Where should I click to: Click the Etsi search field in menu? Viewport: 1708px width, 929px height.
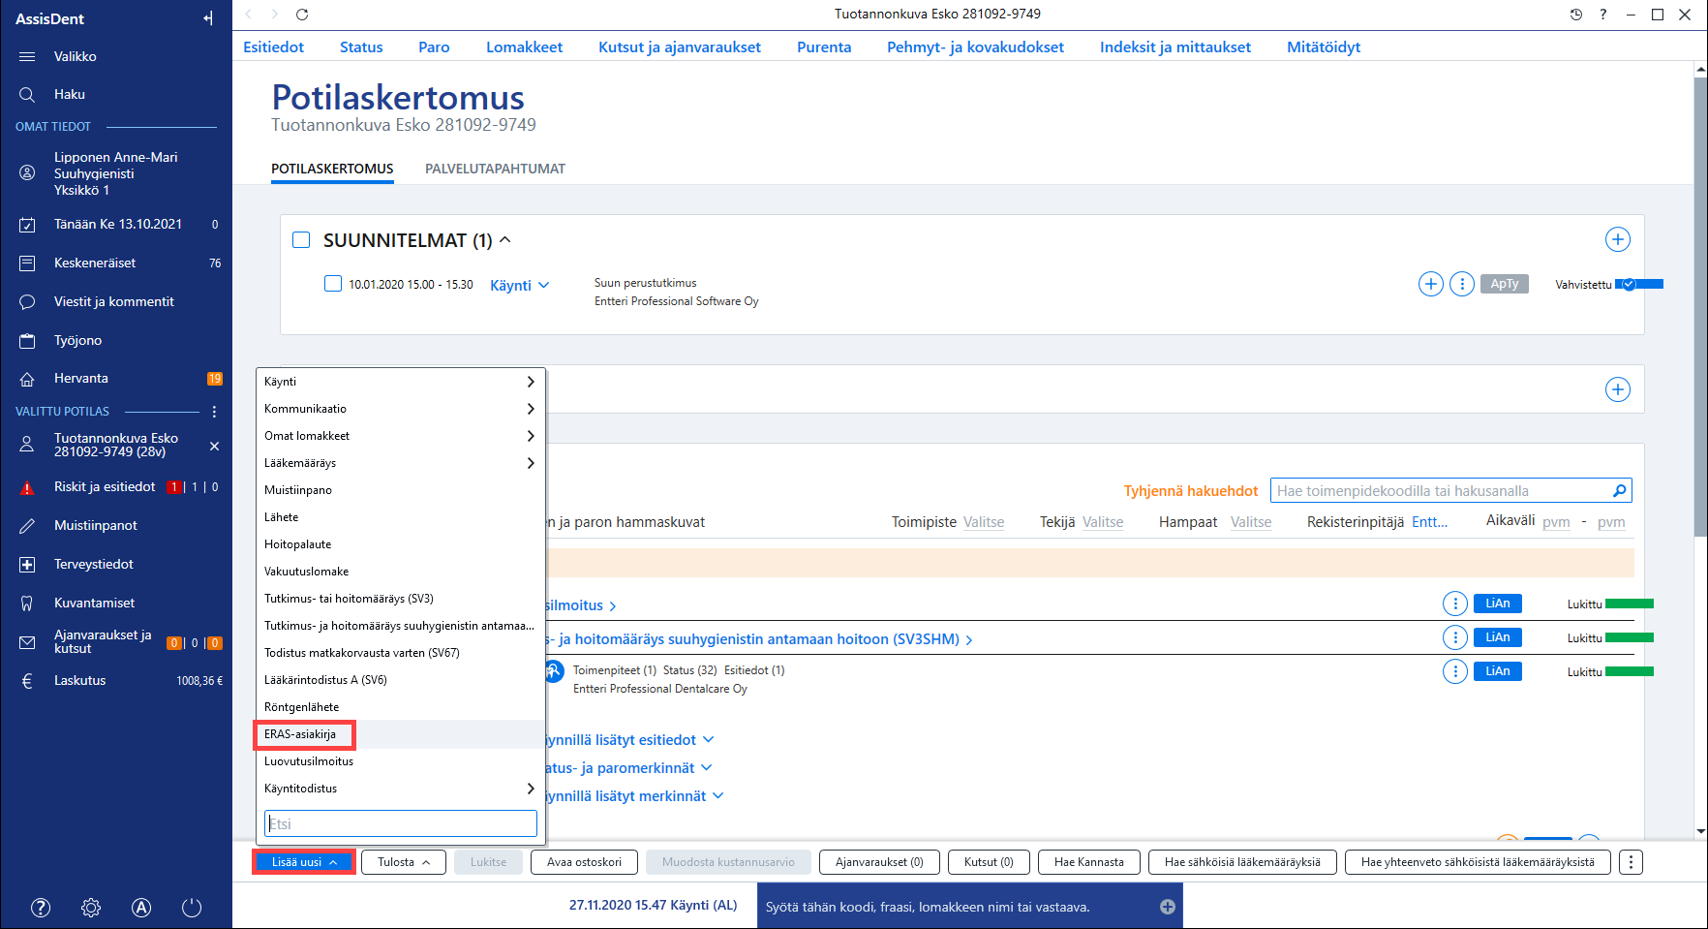point(401,823)
